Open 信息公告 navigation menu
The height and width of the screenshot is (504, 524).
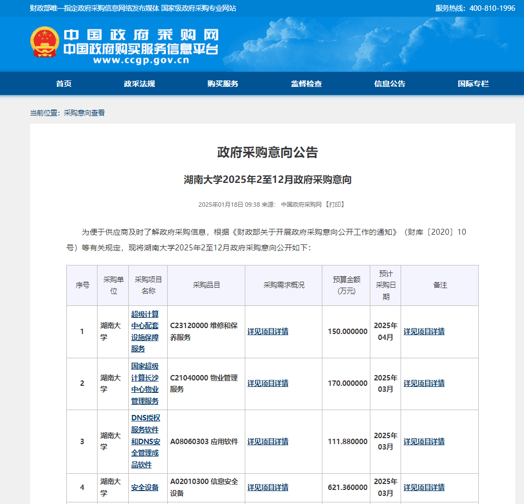(x=390, y=84)
